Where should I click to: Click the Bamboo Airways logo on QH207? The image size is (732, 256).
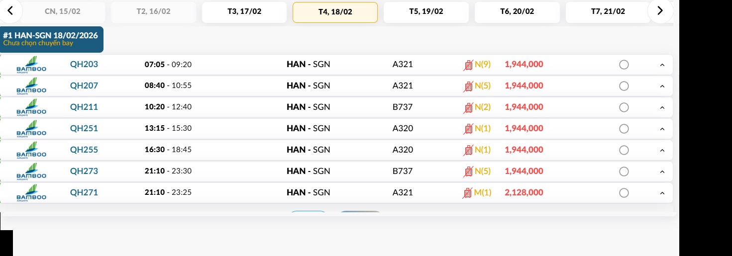[x=31, y=86]
